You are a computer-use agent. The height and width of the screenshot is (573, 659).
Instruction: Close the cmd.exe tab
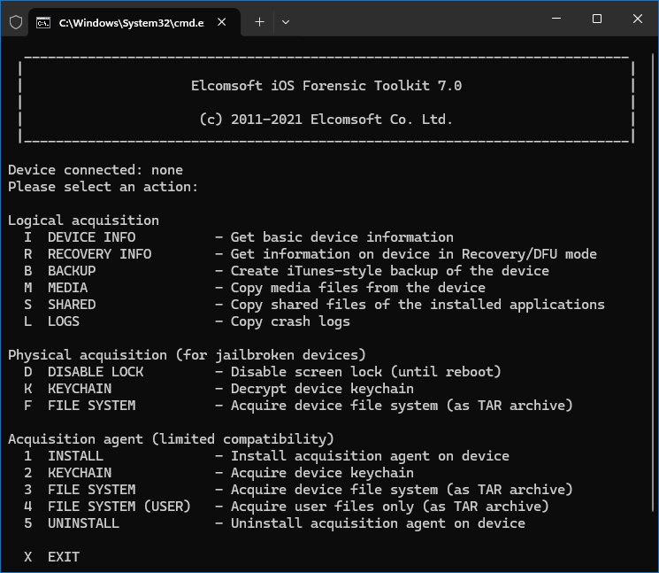click(221, 22)
